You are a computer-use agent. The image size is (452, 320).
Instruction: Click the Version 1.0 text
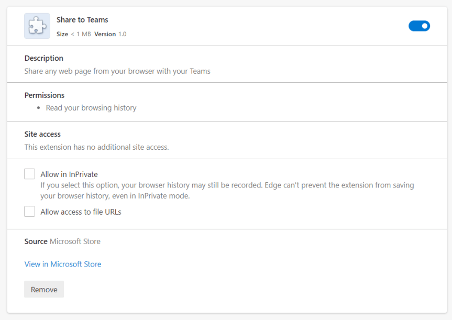pos(111,34)
